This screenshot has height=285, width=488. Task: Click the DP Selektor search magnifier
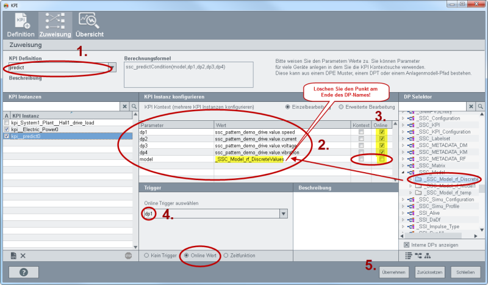point(480,107)
